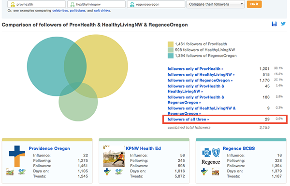
Task: Click the teal RegenceOregon legend swatch
Action: point(171,56)
